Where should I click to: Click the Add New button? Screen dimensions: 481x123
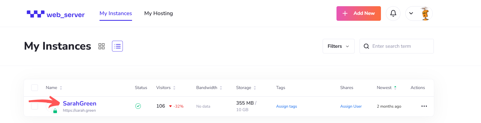[x=359, y=13]
